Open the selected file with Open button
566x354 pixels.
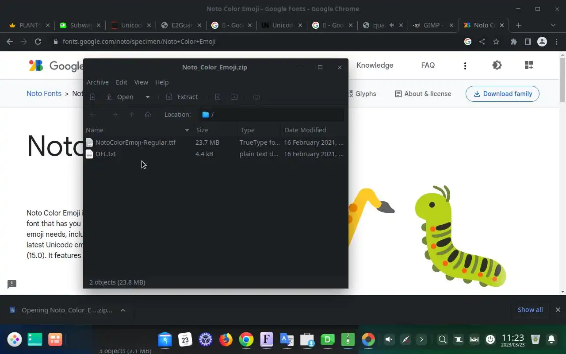tap(120, 97)
